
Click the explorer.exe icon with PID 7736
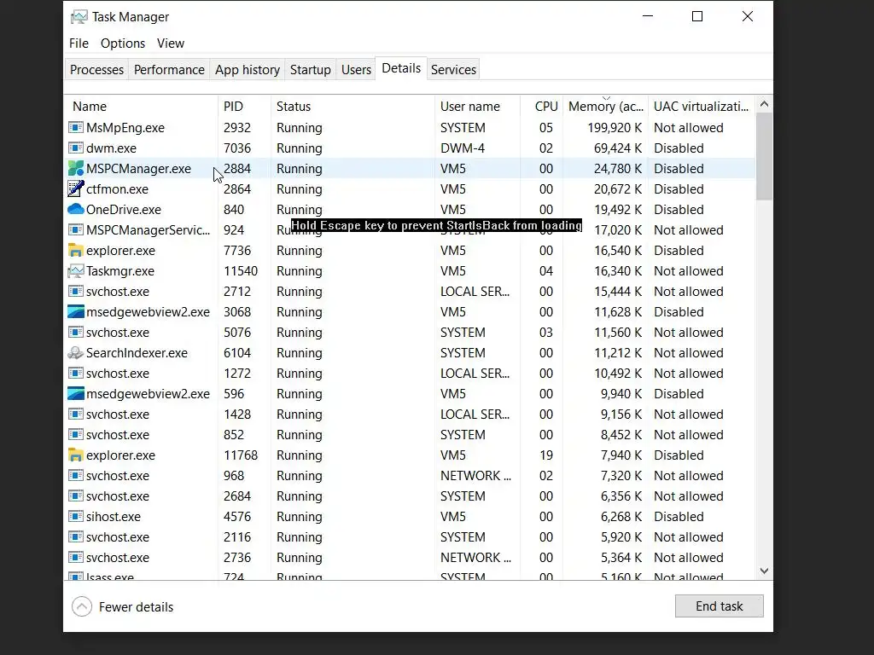[x=75, y=251]
